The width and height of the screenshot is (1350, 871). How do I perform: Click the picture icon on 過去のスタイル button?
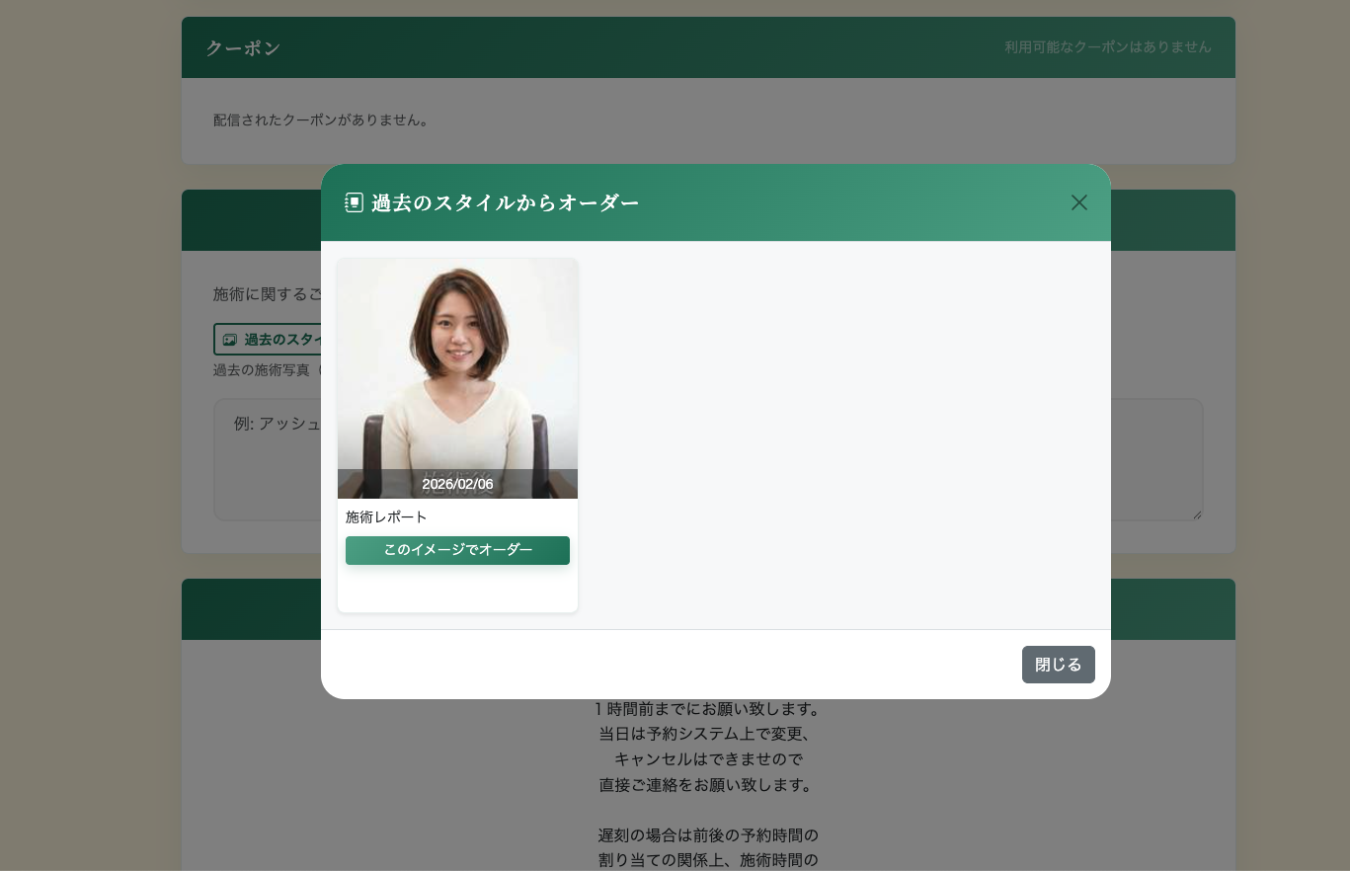click(x=229, y=340)
